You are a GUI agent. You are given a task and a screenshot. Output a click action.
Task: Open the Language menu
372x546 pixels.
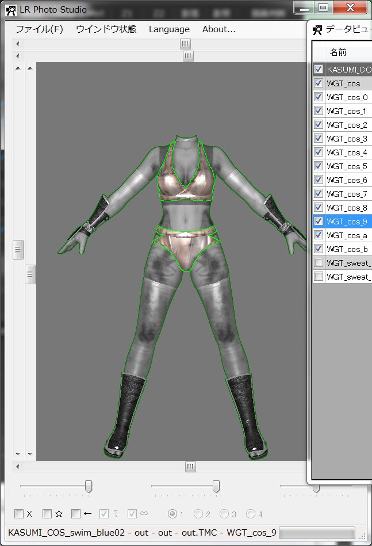(x=169, y=29)
